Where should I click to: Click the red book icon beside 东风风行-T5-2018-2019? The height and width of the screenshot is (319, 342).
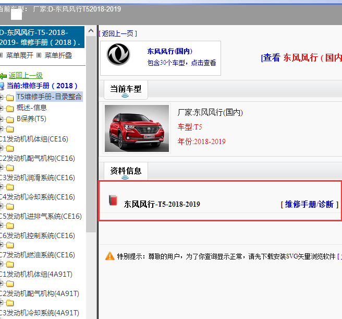coord(113,200)
